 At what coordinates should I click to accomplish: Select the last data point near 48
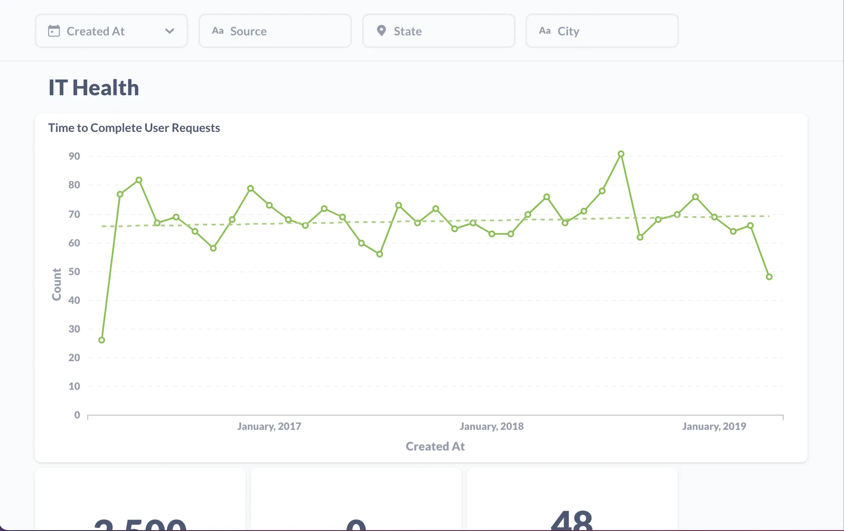point(769,277)
